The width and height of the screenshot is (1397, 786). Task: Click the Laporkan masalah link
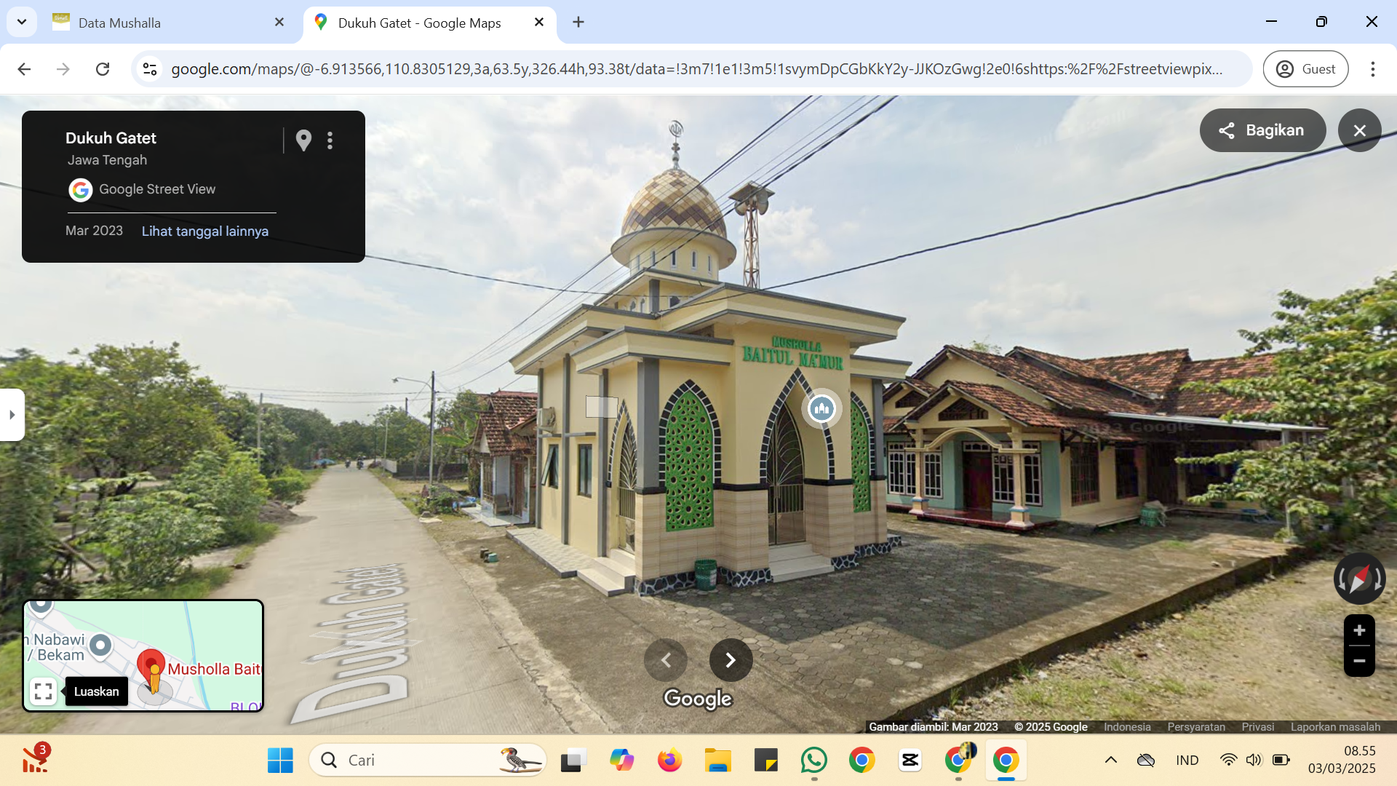point(1335,726)
